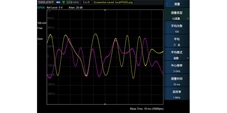Click the green USB plug icon
The width and height of the screenshot is (227, 113).
pos(64,2)
